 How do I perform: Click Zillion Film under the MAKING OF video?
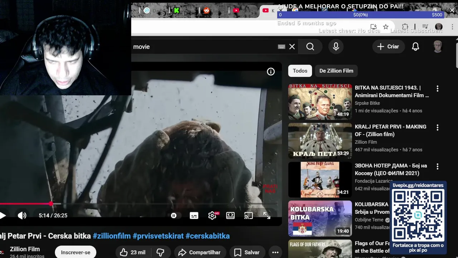366,142
